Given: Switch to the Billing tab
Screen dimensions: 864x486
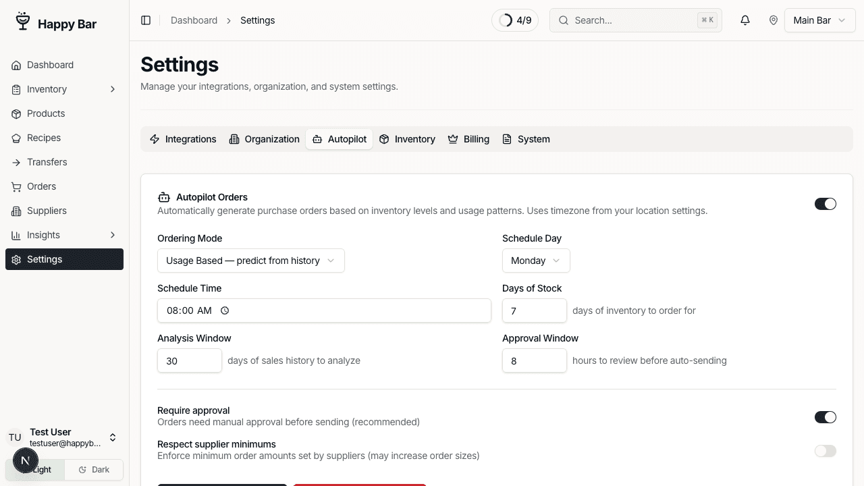Looking at the screenshot, I should tap(468, 139).
